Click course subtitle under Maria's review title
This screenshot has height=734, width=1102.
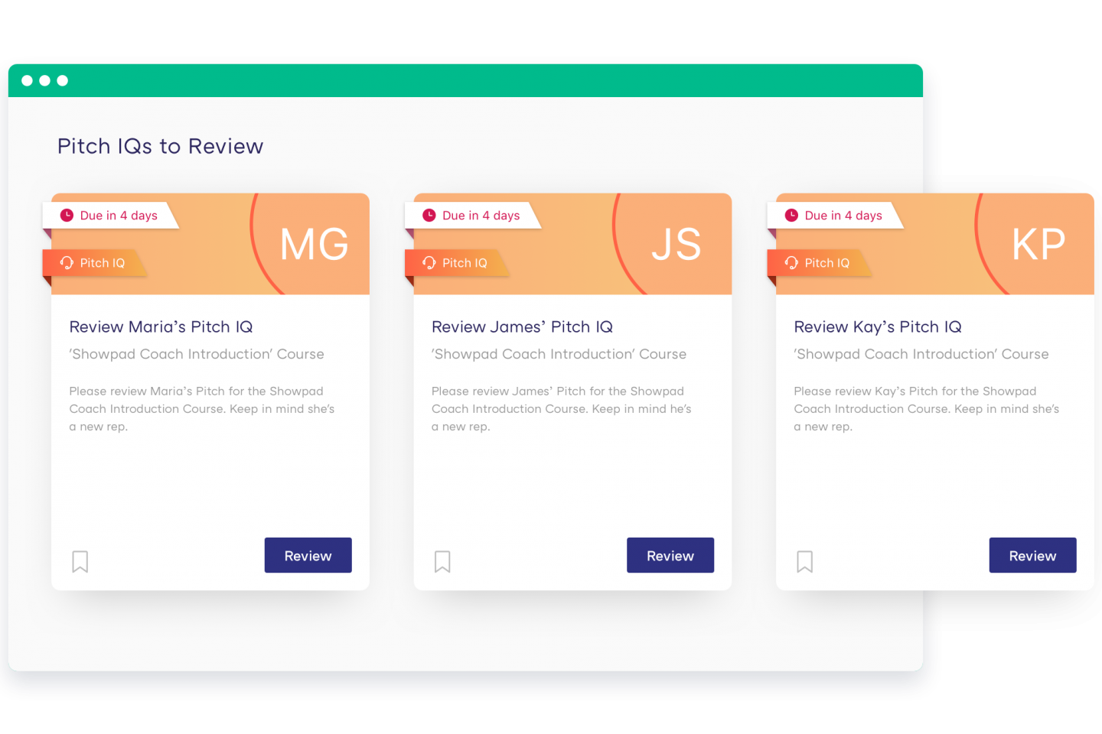(197, 354)
